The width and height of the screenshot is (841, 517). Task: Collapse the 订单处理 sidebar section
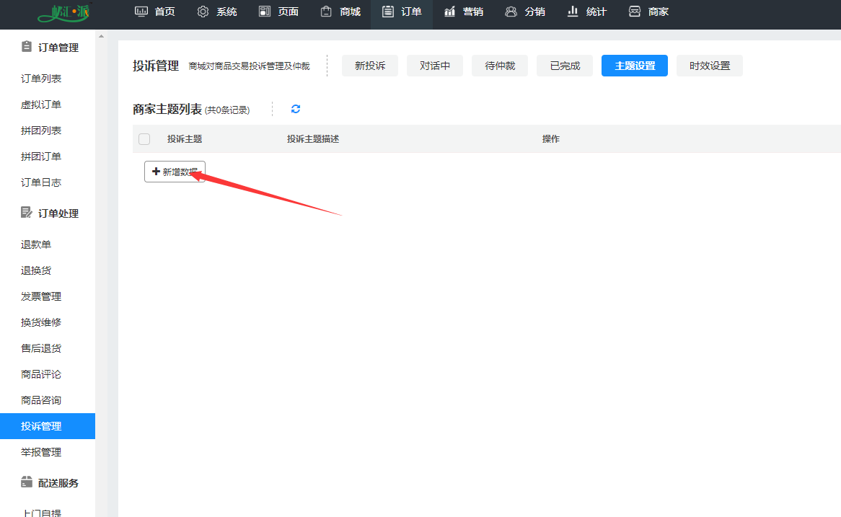pos(49,213)
